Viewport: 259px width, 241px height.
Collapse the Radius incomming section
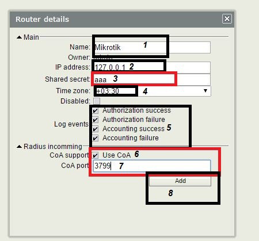[x=19, y=147]
